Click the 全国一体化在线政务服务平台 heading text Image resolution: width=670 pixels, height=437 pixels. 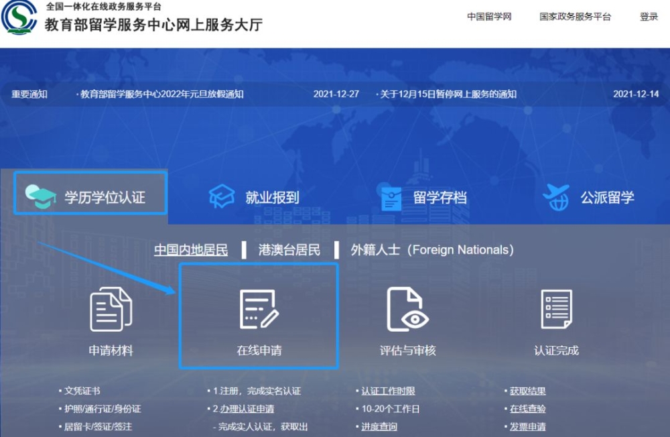[x=104, y=7]
